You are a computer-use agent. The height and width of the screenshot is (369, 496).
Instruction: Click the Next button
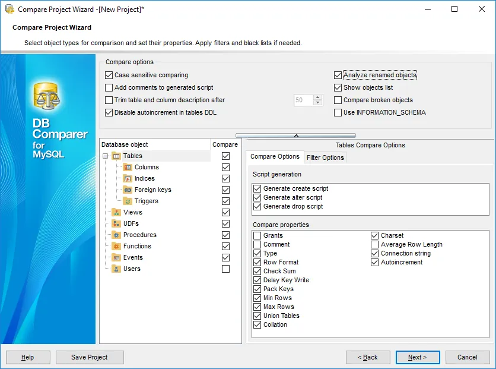[418, 357]
